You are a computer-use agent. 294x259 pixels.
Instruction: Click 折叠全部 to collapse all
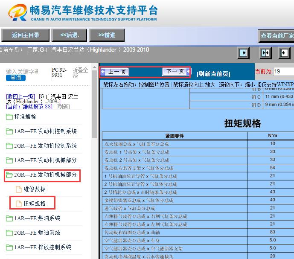[x=80, y=73]
